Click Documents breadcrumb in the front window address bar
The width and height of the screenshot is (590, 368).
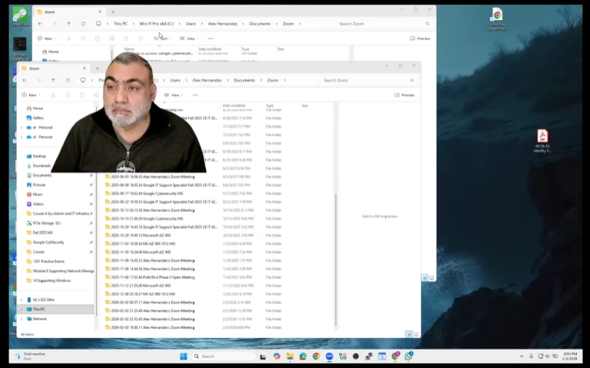pyautogui.click(x=244, y=80)
